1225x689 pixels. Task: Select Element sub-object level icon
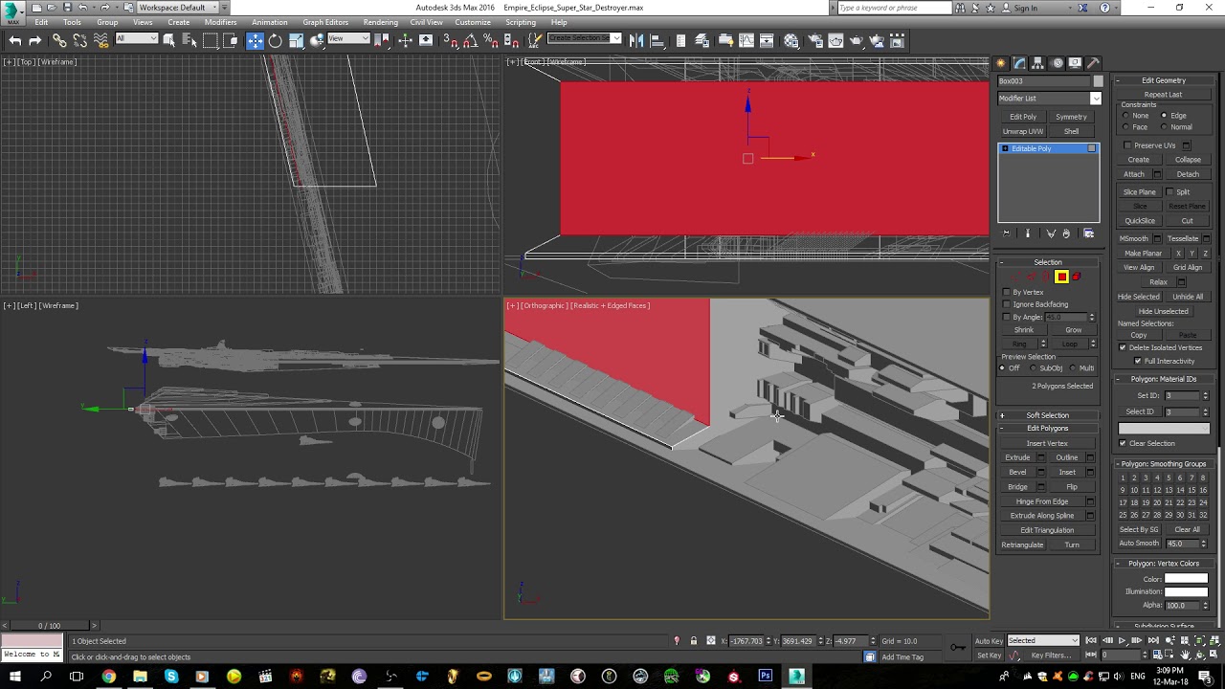point(1076,277)
